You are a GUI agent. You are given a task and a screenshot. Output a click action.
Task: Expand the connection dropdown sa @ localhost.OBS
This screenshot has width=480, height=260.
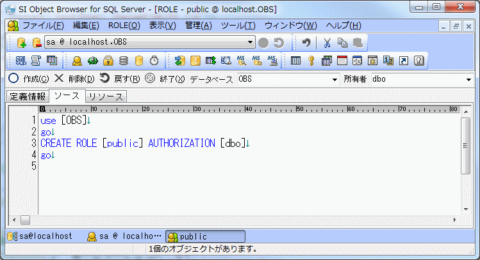tap(251, 43)
